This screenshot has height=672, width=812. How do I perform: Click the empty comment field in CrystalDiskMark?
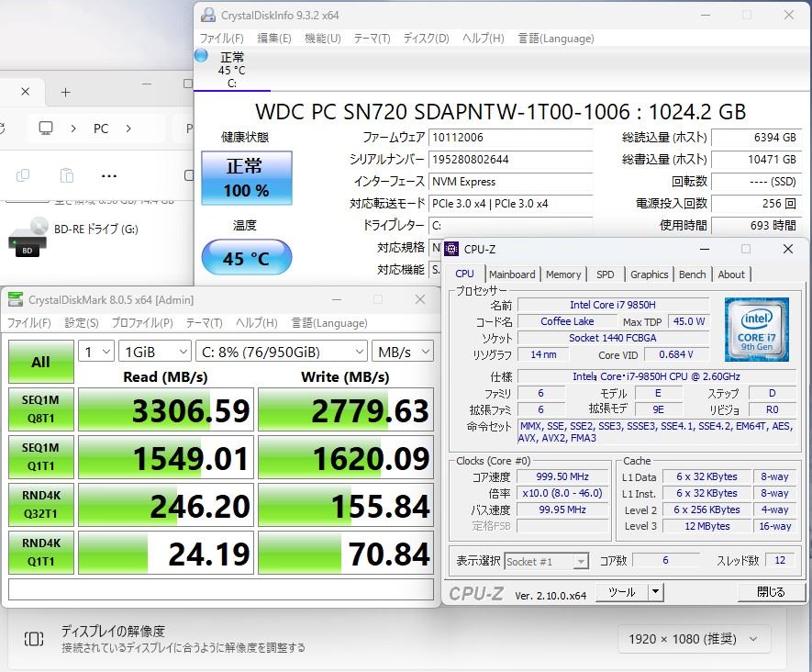pos(221,589)
